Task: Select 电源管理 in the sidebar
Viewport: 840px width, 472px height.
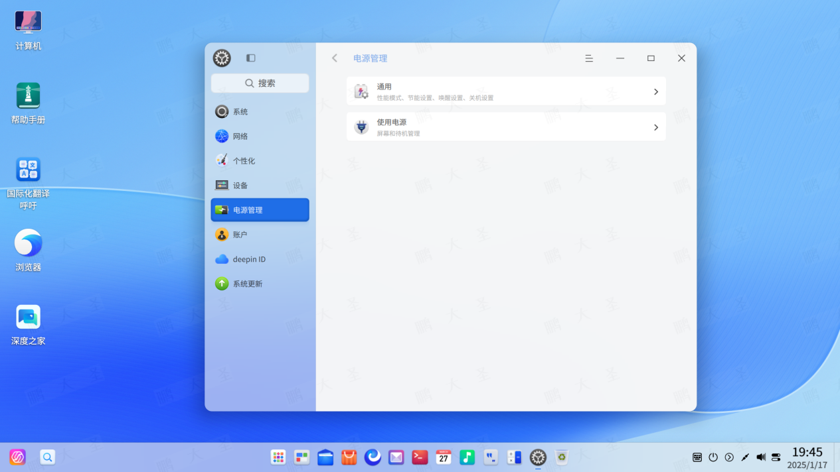Action: click(x=260, y=209)
